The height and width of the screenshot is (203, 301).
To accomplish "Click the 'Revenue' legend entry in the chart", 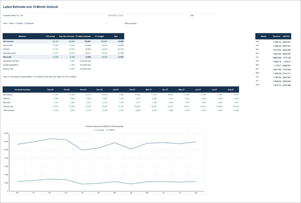I will pos(100,130).
